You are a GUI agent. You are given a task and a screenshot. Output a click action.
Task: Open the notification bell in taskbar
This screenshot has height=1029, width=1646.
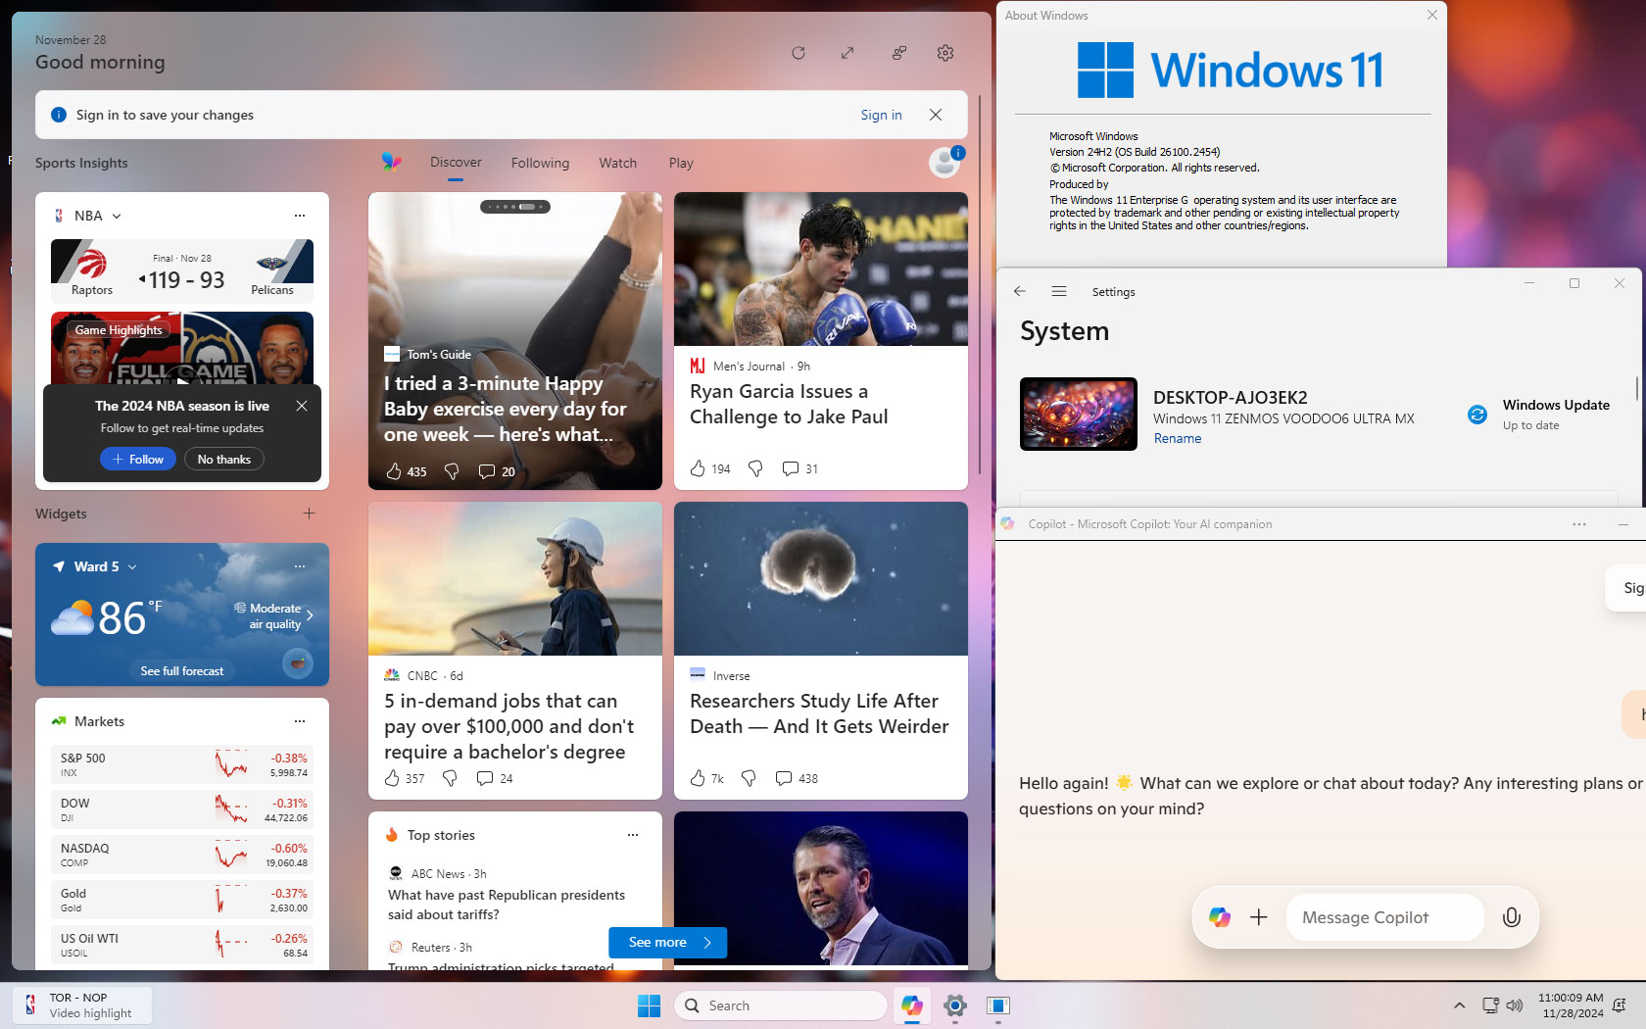(x=1620, y=1005)
